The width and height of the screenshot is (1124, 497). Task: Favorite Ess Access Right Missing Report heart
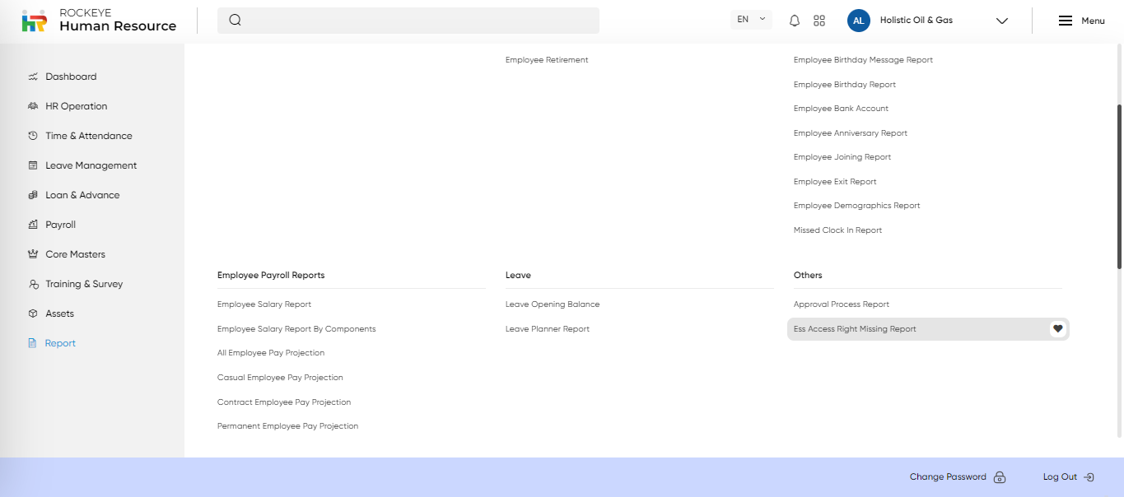(x=1058, y=328)
